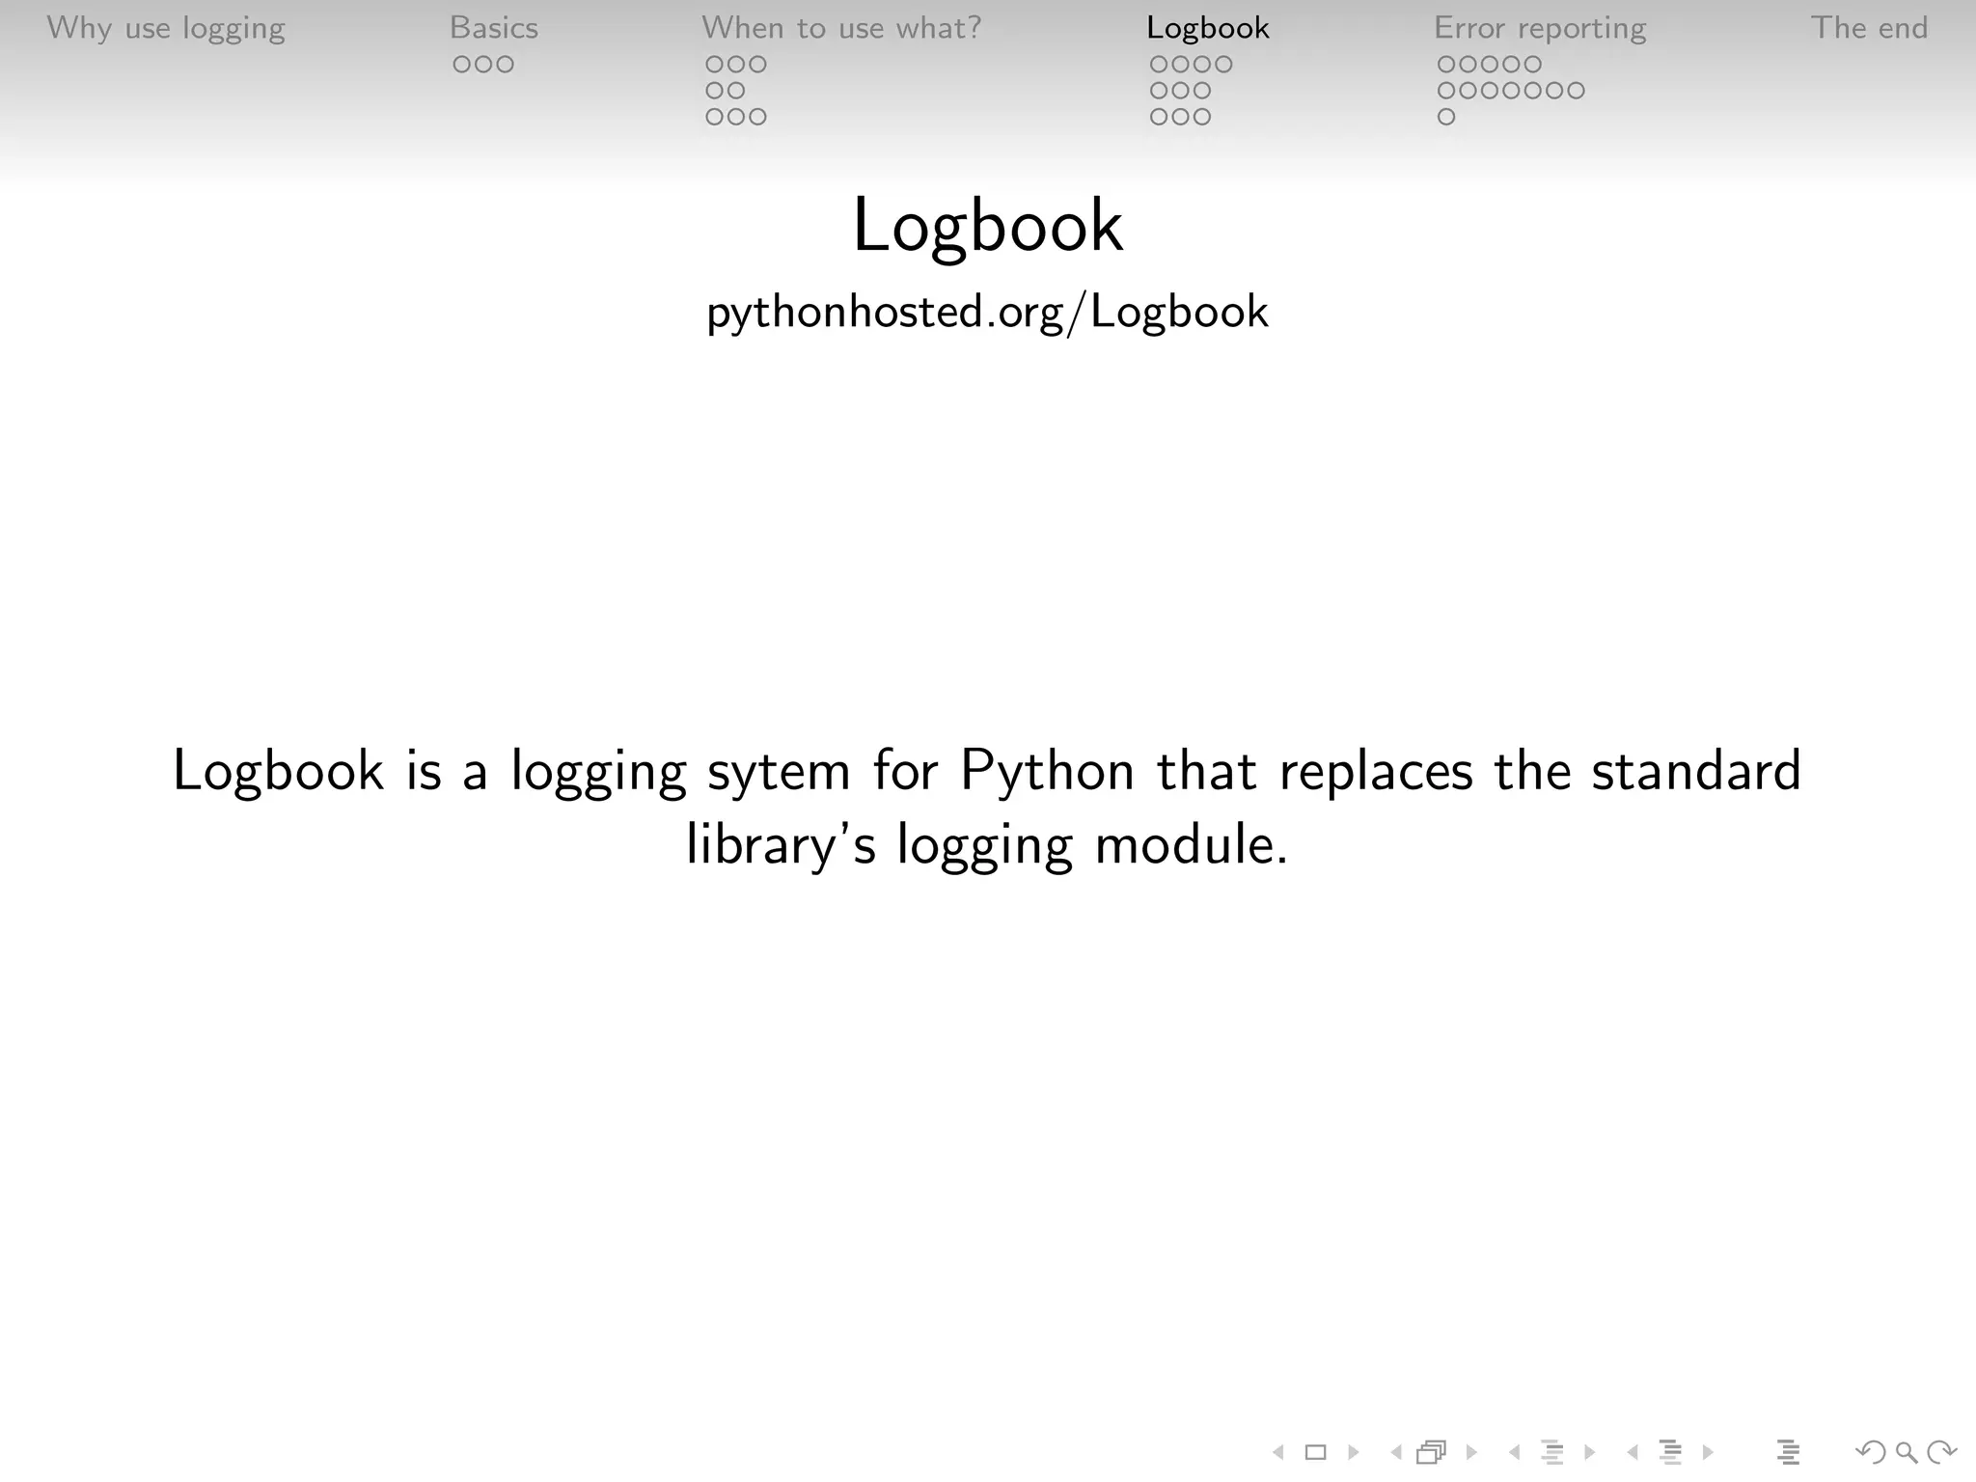Click the last slide dot under Basics
Screen dimensions: 1976x1482
pyautogui.click(x=505, y=65)
